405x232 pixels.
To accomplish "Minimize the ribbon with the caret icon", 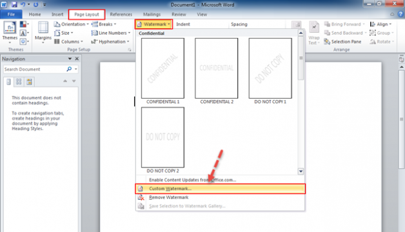I will pos(392,14).
